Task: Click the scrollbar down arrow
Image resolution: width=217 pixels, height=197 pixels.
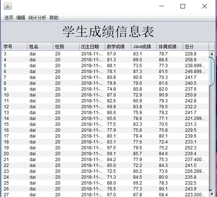Action: 211,194
